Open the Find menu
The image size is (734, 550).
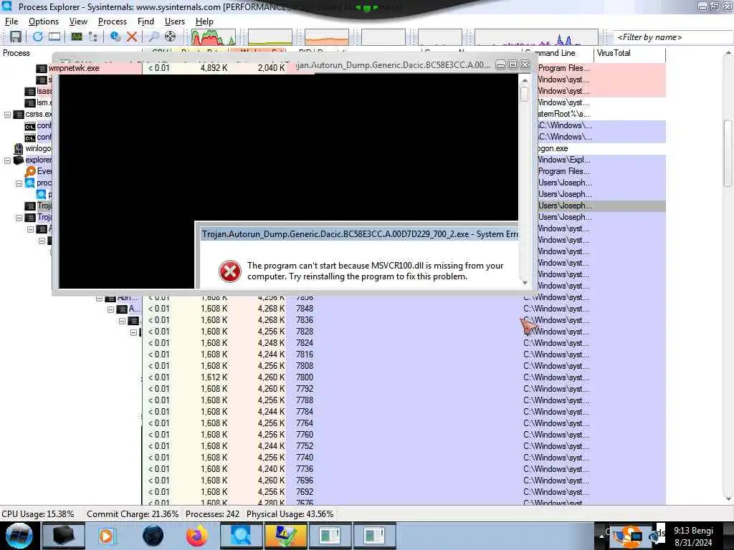point(146,21)
